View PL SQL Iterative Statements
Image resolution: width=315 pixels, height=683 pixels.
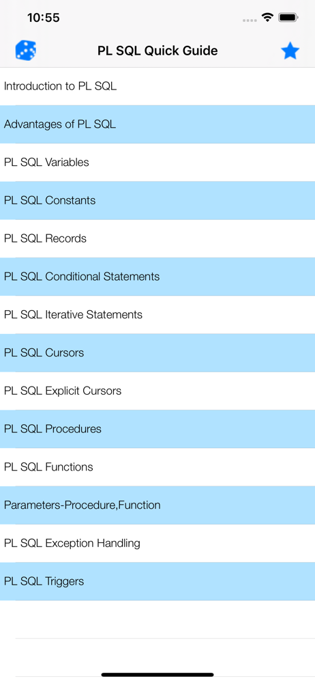157,314
